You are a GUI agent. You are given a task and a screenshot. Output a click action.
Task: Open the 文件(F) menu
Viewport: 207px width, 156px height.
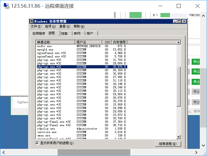coord(36,26)
